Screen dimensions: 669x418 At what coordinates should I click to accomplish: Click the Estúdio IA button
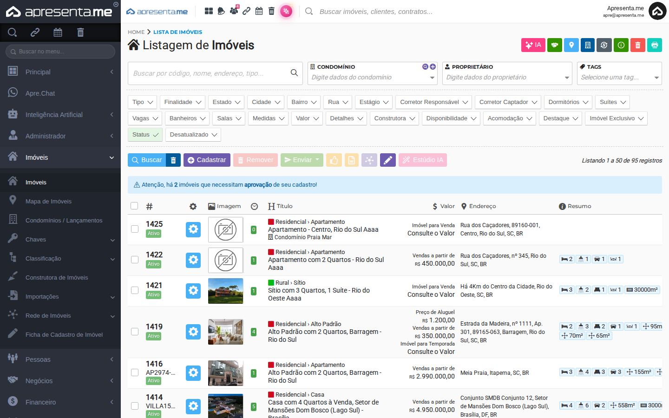pos(423,160)
